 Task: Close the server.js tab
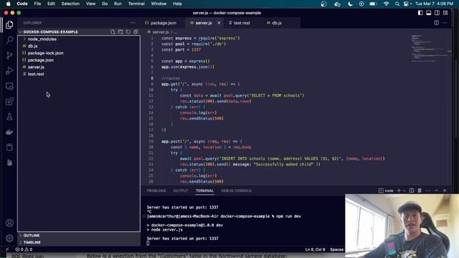coord(219,23)
